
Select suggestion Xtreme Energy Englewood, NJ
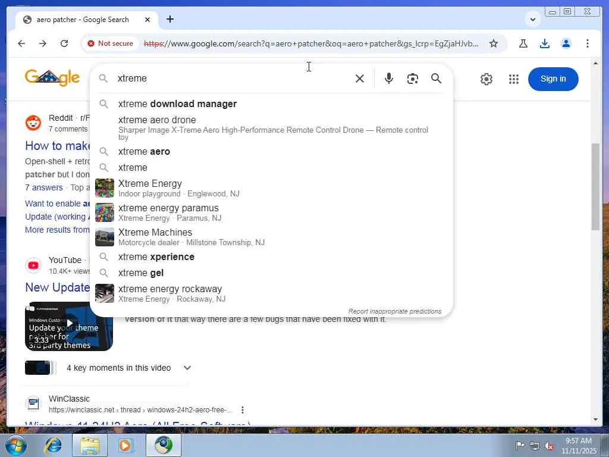(x=271, y=188)
